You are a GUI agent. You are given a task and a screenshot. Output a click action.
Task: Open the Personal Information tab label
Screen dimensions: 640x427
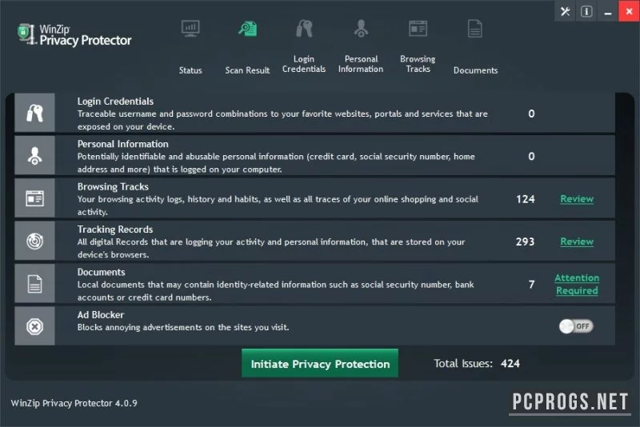(x=361, y=64)
